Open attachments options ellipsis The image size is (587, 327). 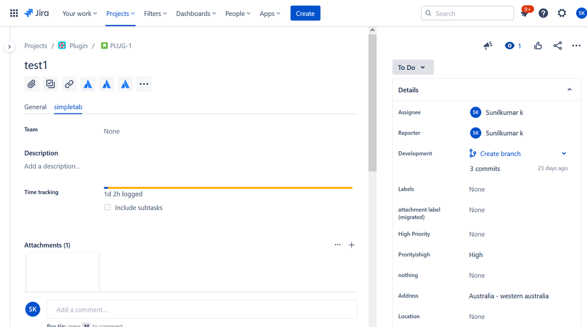[338, 245]
